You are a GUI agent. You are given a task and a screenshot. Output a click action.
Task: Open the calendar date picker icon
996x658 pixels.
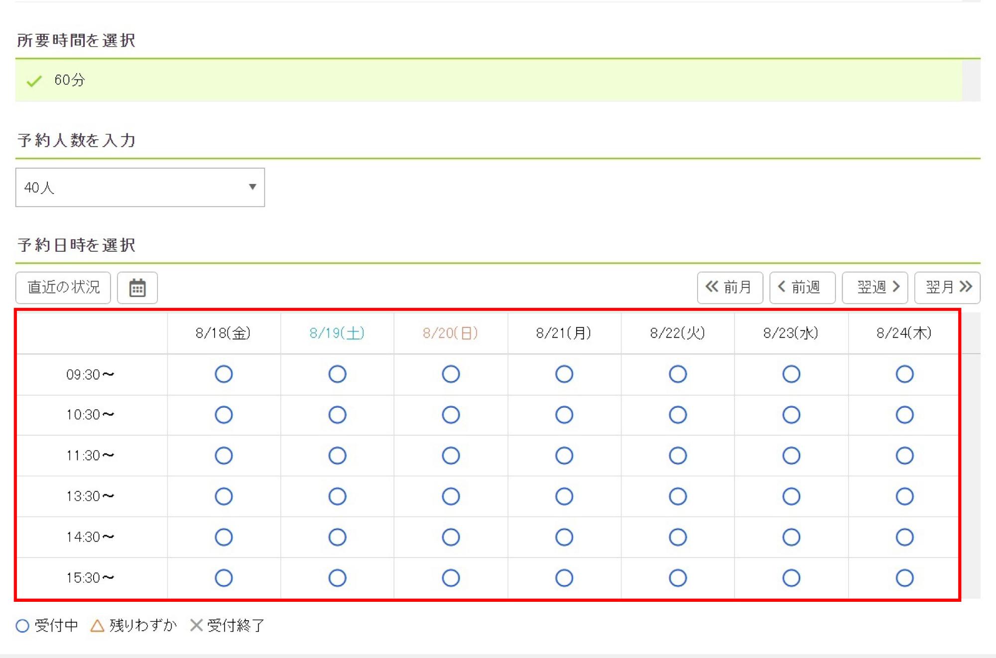pos(137,287)
